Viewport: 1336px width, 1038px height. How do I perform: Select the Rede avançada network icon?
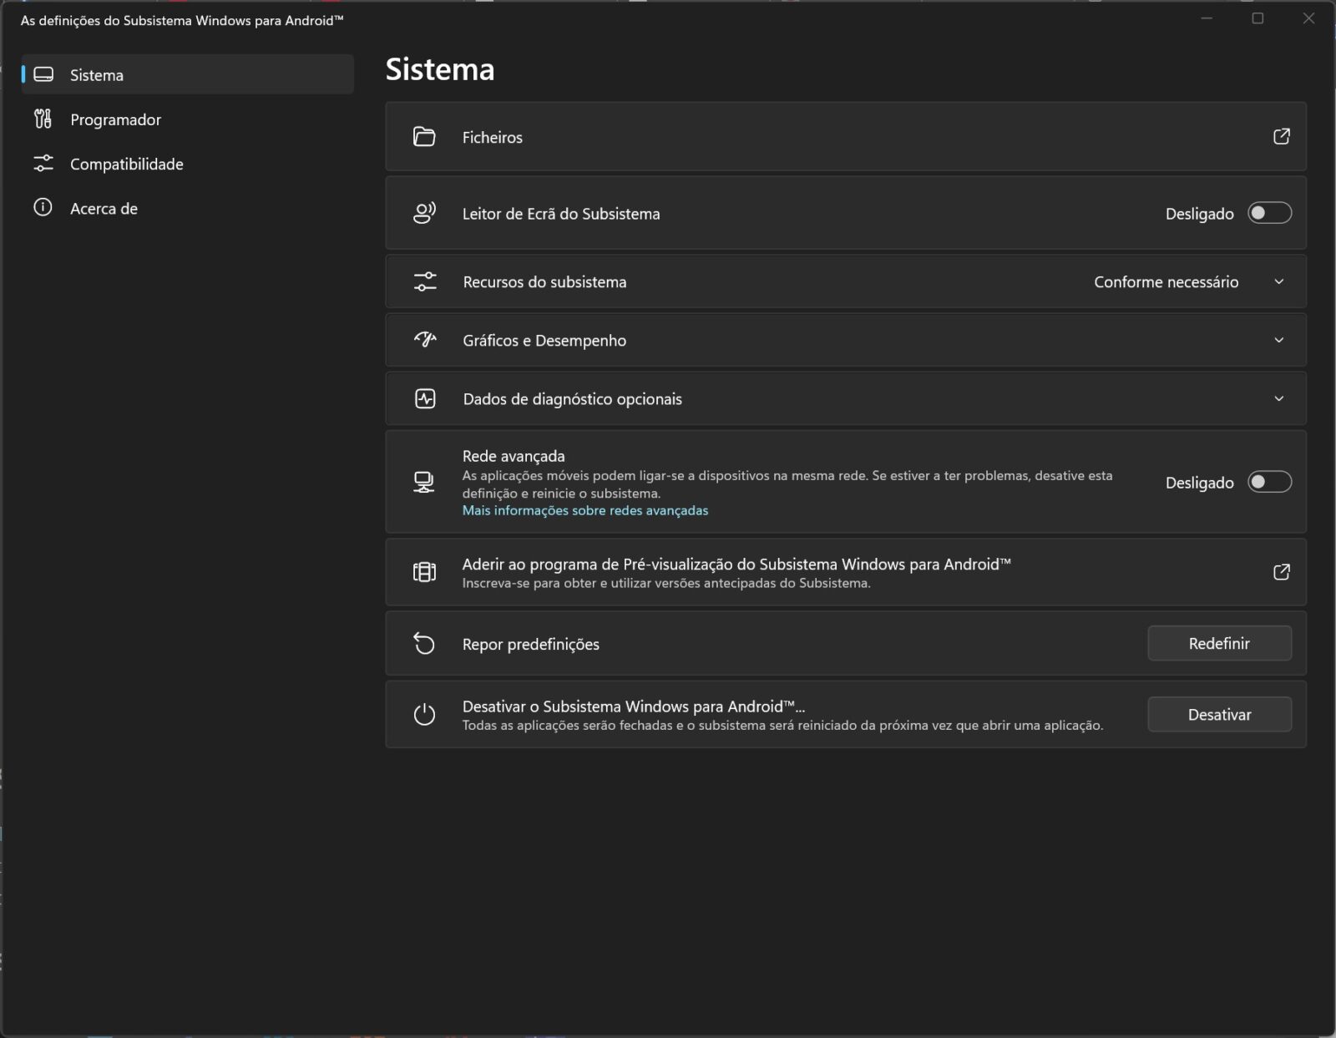pos(425,482)
